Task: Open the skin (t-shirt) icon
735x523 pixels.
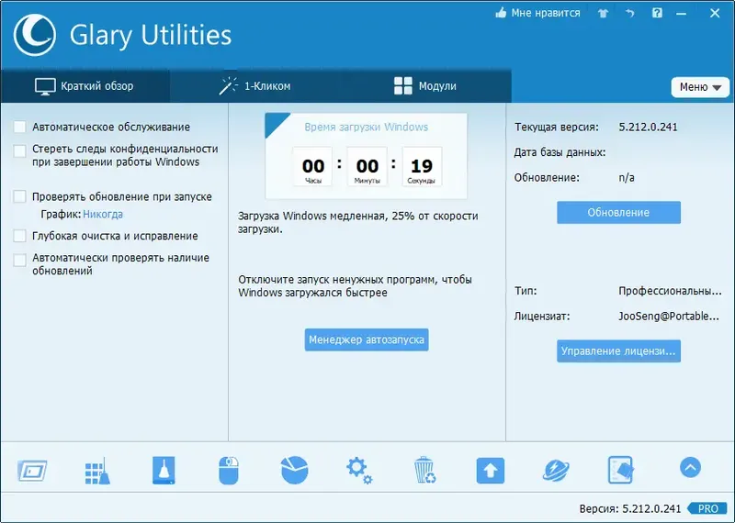Action: [x=603, y=13]
